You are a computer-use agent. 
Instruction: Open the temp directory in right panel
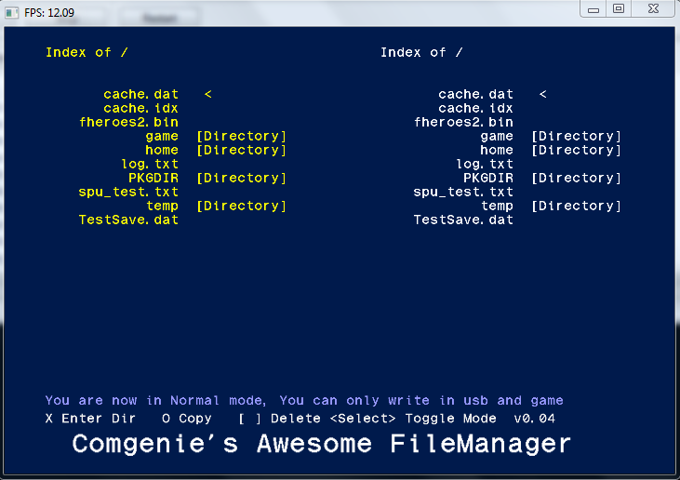coord(498,206)
